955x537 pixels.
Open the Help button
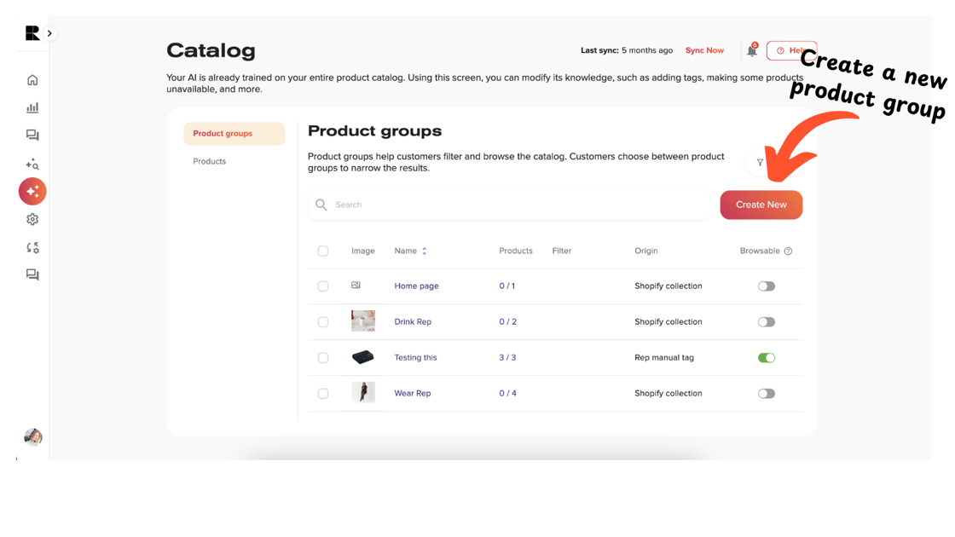[791, 50]
